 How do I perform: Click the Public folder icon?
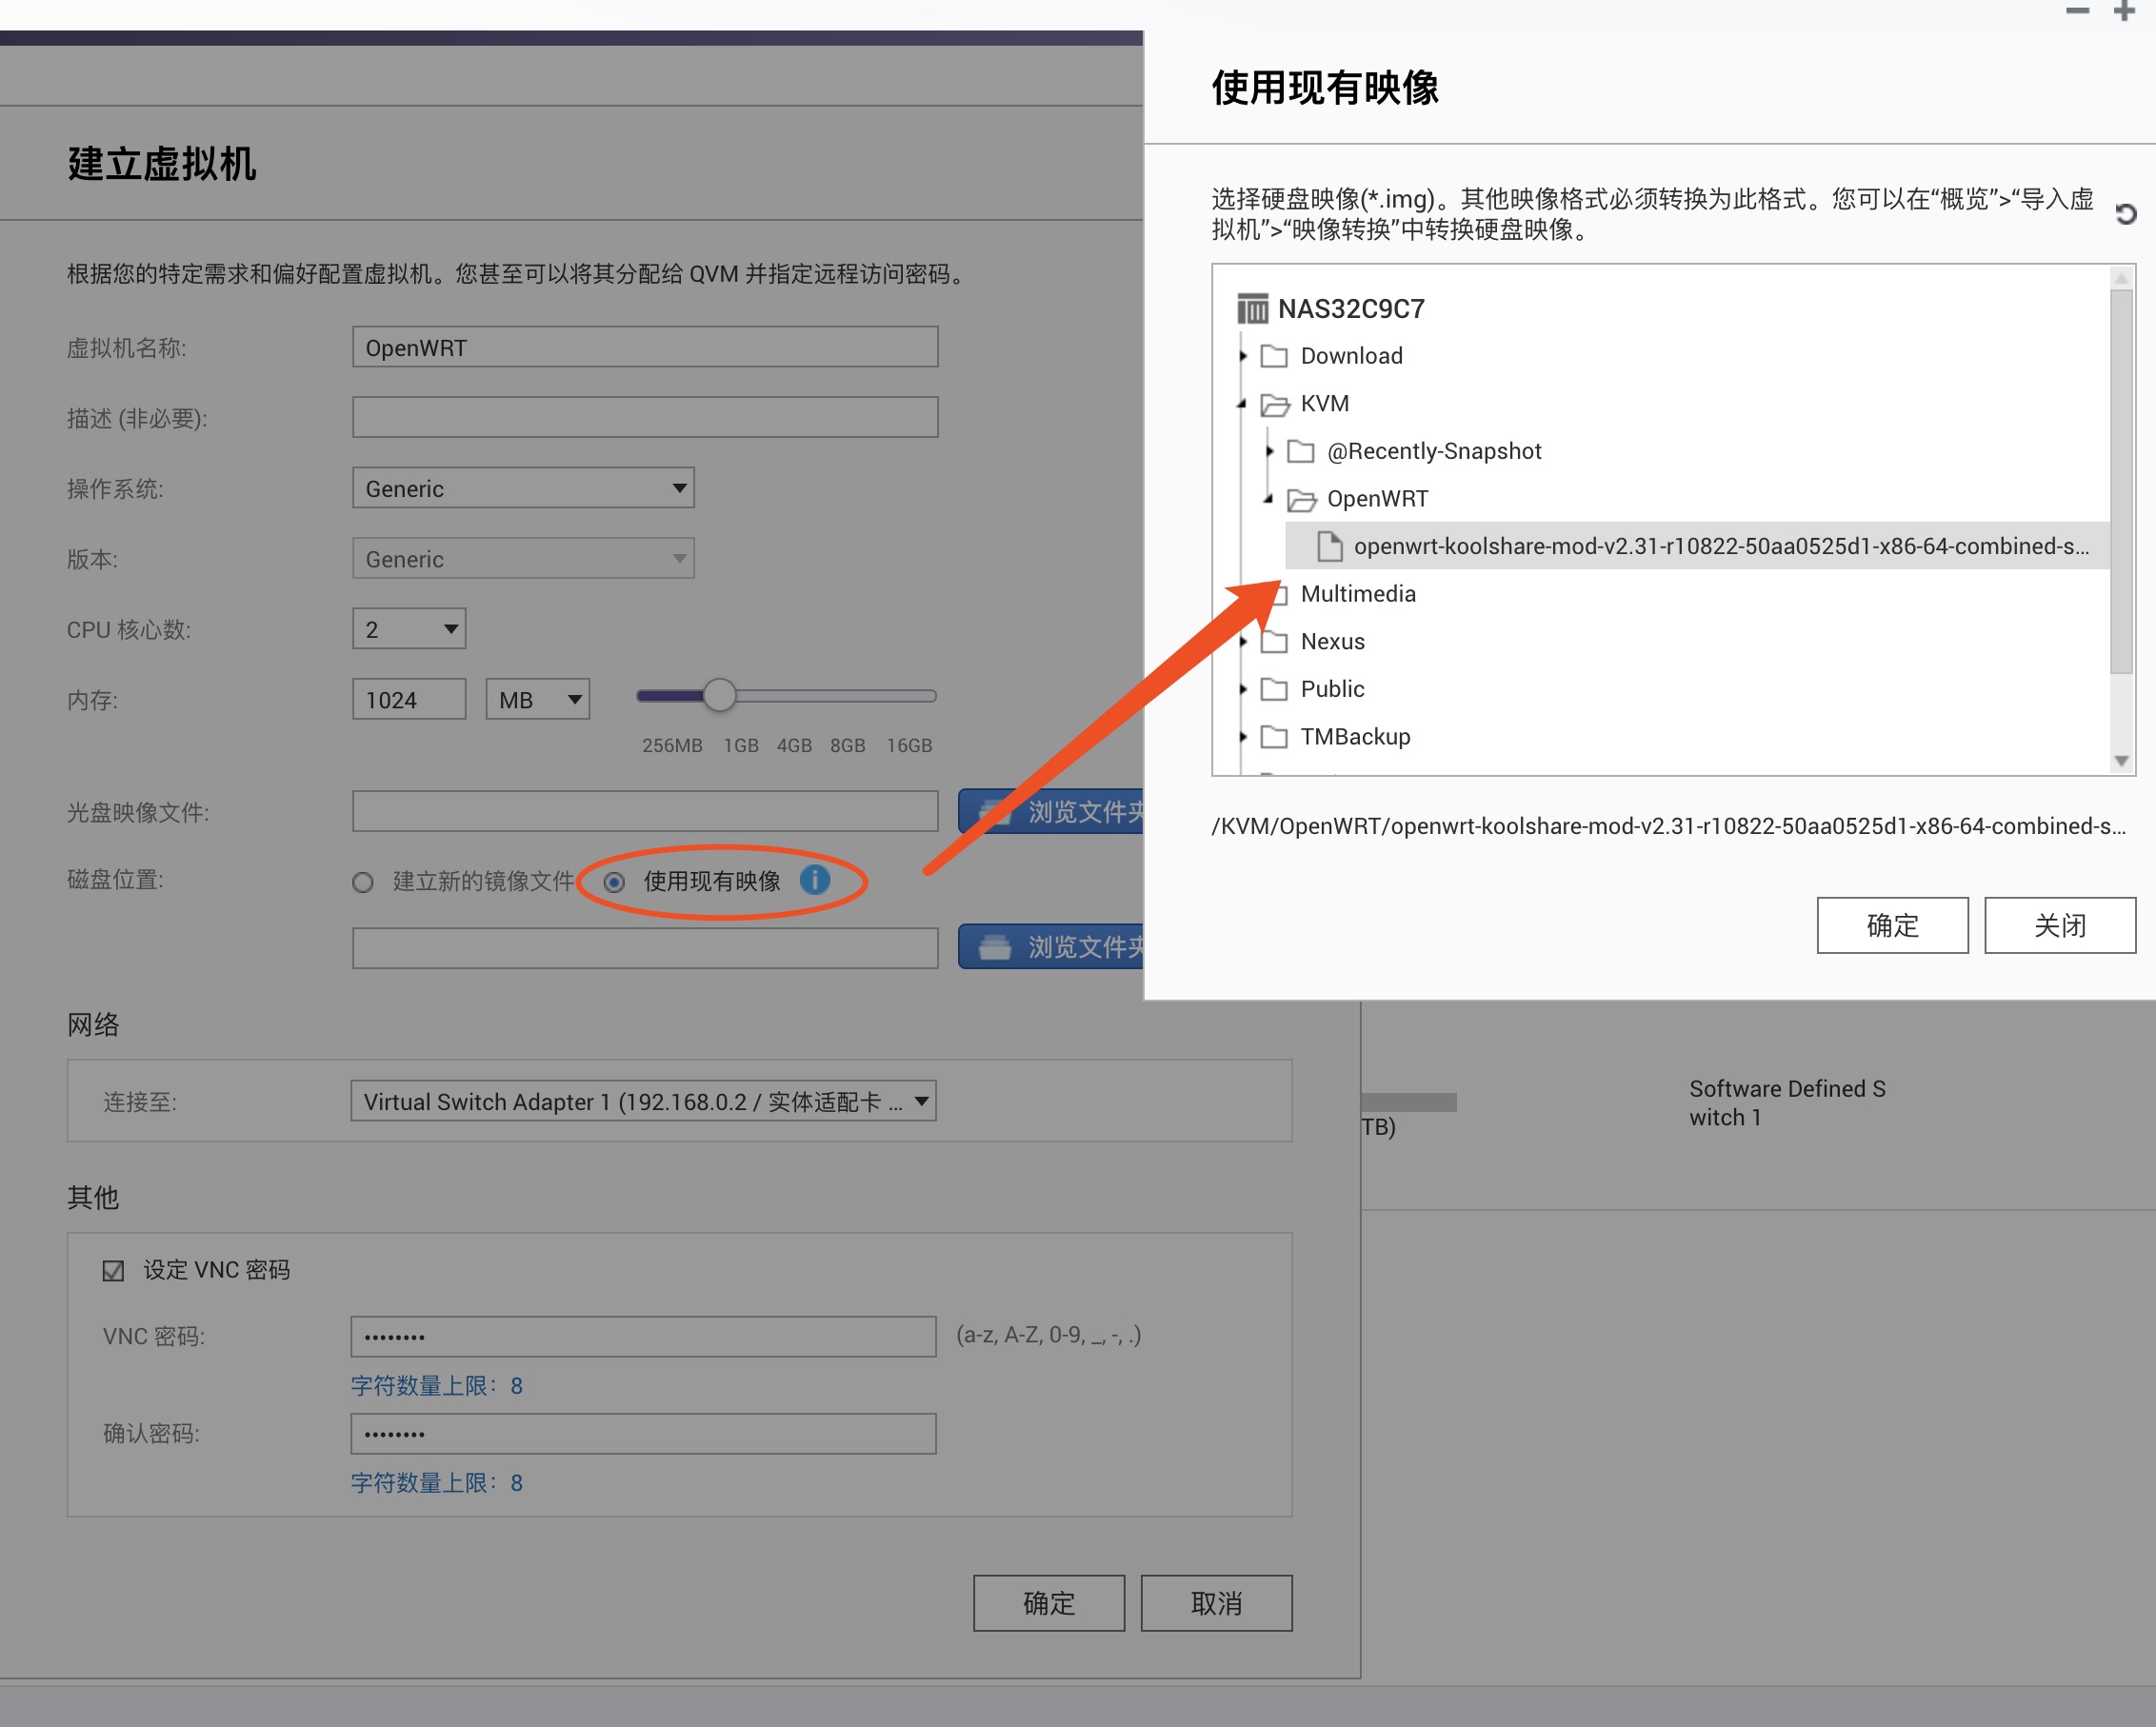pos(1274,689)
